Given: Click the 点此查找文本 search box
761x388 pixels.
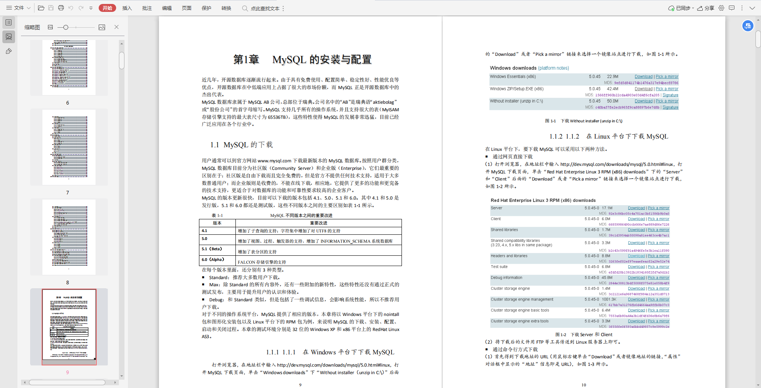Looking at the screenshot, I should (x=265, y=8).
